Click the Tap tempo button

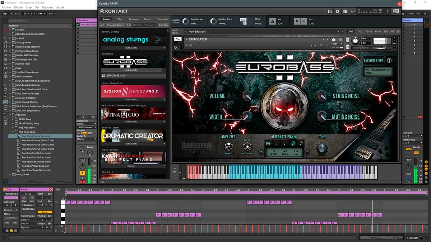(x=5, y=14)
